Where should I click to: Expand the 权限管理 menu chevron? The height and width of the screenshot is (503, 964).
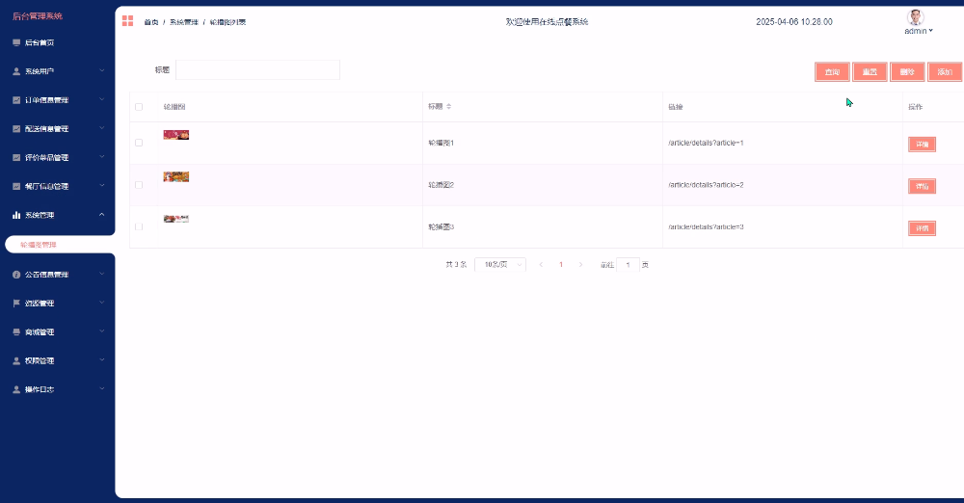point(102,359)
